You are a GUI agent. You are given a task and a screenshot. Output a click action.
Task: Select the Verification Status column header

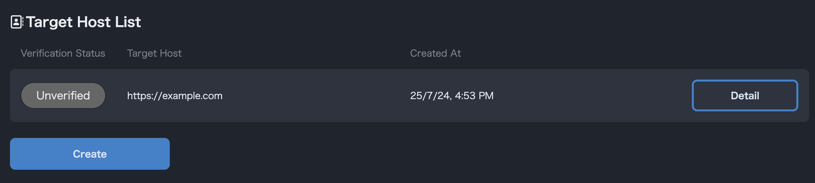point(63,53)
